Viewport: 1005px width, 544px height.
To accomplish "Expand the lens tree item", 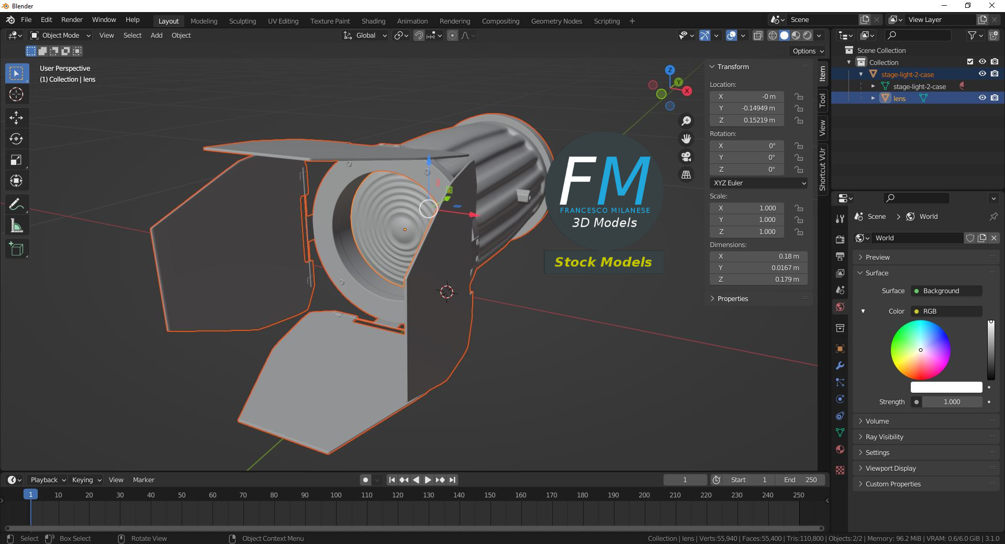I will [x=873, y=98].
